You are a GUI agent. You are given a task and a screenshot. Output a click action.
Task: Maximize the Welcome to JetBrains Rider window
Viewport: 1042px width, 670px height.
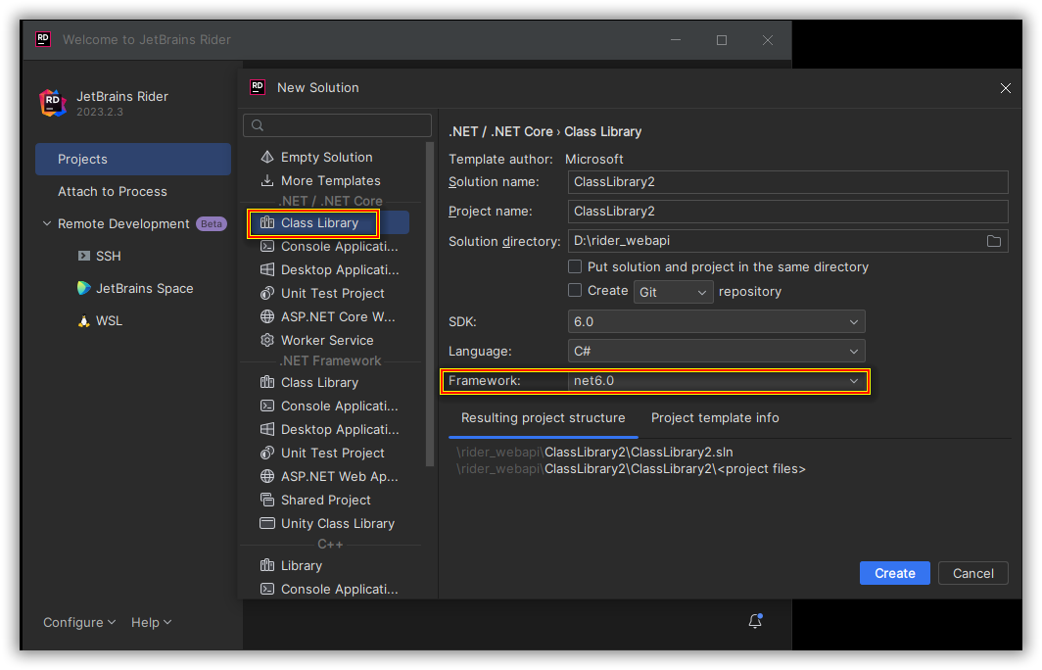(x=722, y=40)
